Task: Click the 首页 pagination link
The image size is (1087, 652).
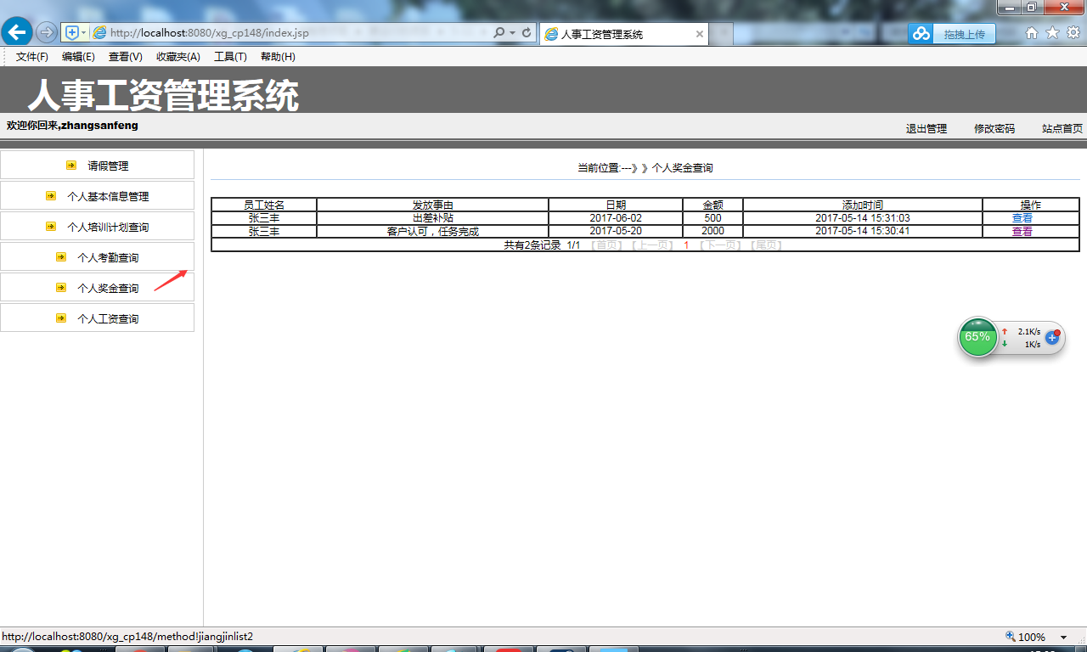Action: click(x=606, y=245)
